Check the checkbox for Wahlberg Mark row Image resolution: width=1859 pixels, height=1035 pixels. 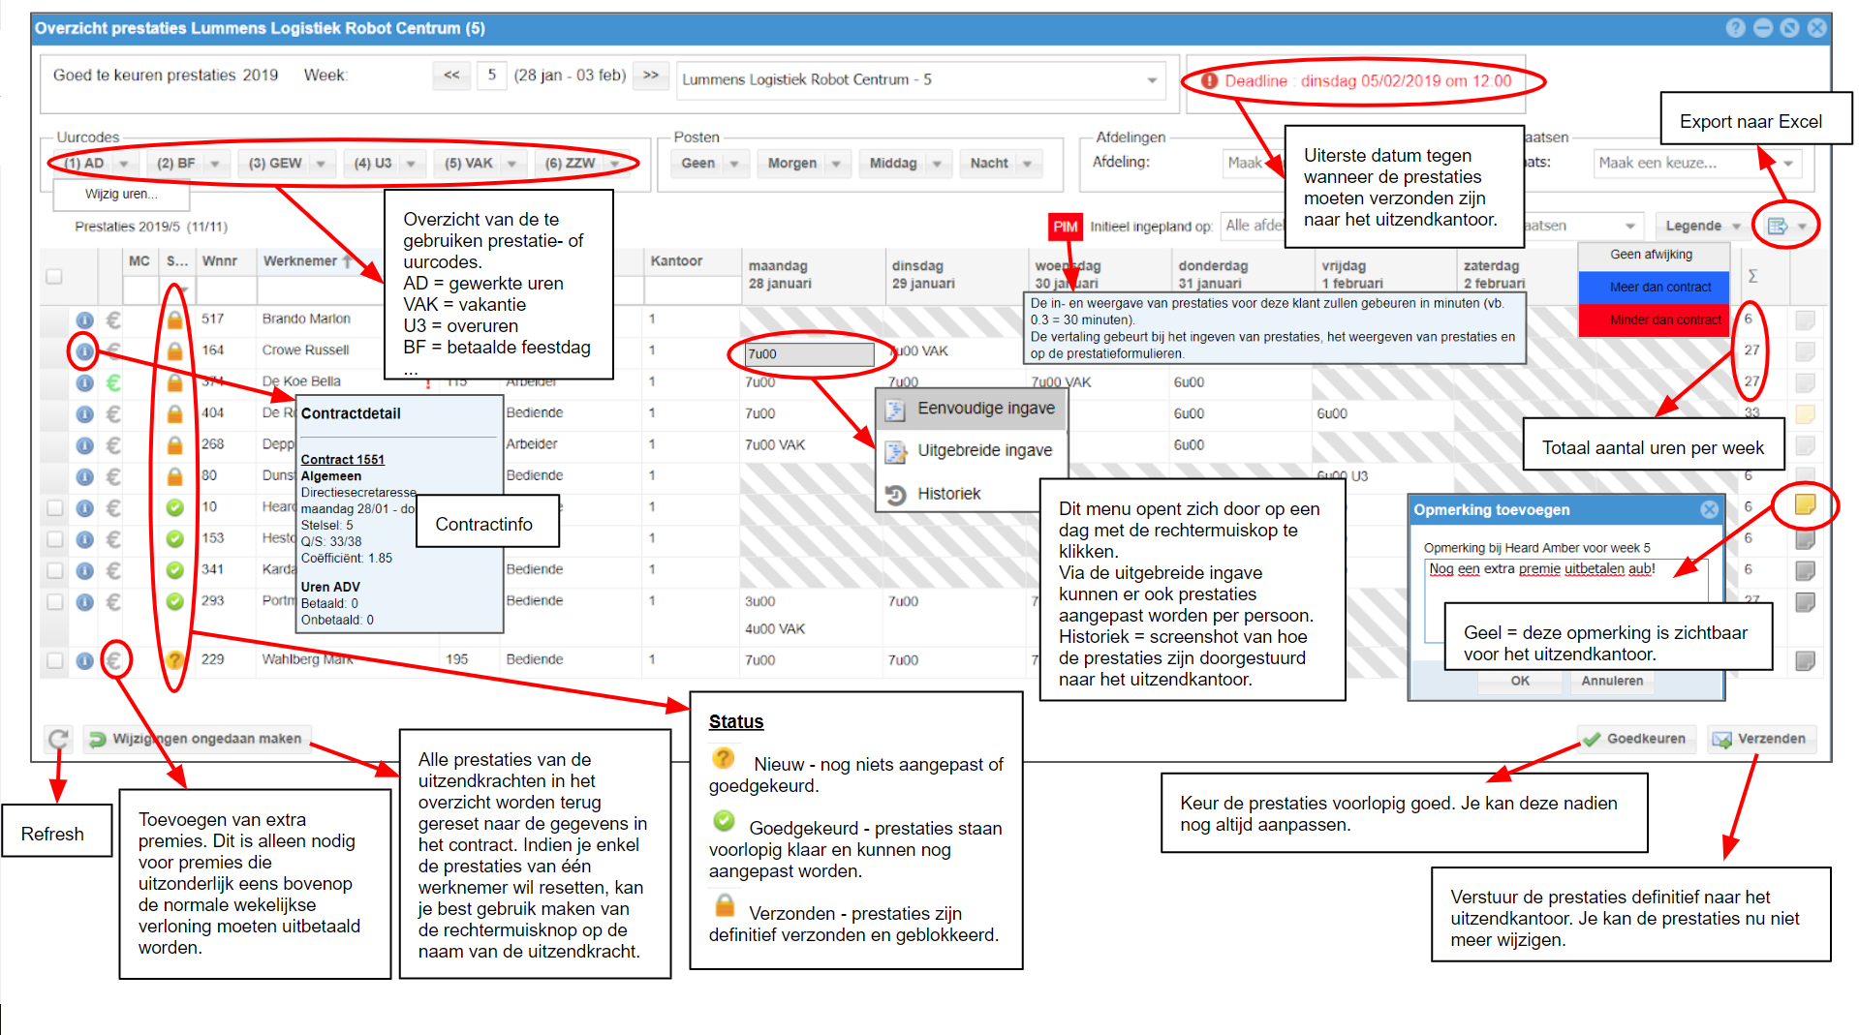point(55,660)
